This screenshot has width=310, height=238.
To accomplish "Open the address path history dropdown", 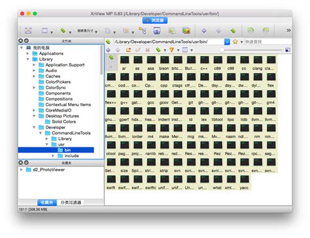I will click(x=227, y=42).
